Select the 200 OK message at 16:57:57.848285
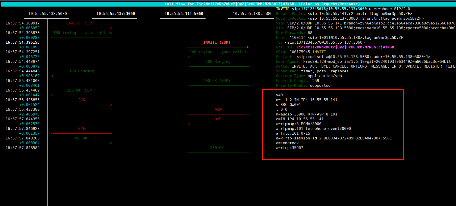 [x=80, y=138]
